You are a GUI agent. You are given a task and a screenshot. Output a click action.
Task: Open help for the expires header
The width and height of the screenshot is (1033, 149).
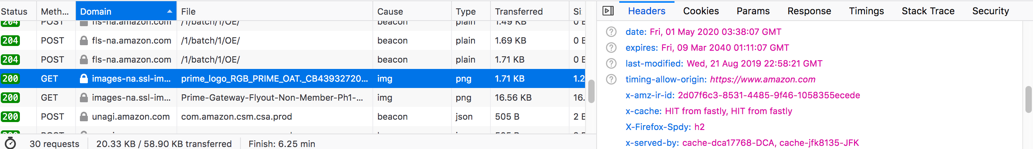(x=611, y=48)
